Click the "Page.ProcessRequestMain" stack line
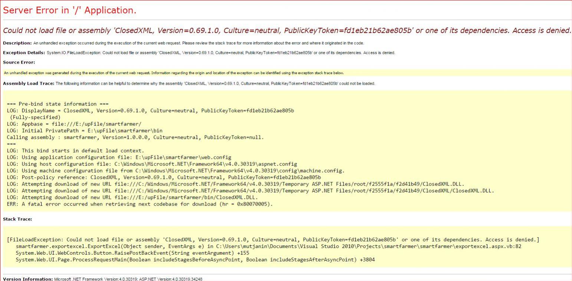Viewport: 572px width, 281px height. [x=195, y=260]
